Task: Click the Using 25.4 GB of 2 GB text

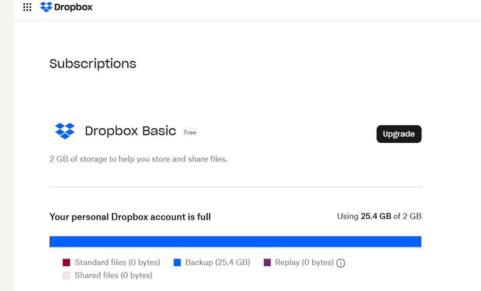Action: click(380, 216)
